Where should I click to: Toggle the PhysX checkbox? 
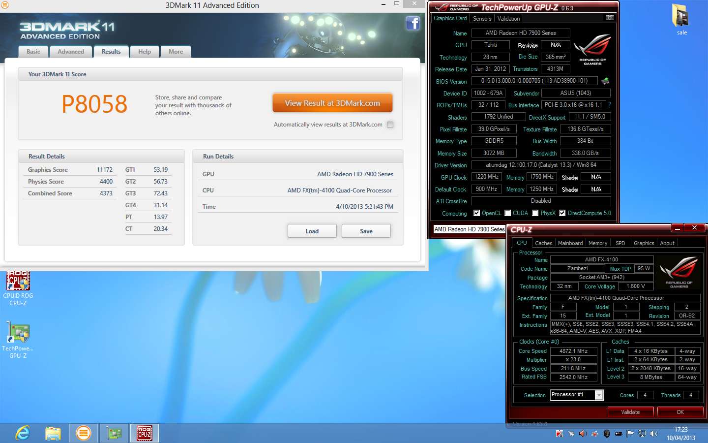pyautogui.click(x=535, y=213)
